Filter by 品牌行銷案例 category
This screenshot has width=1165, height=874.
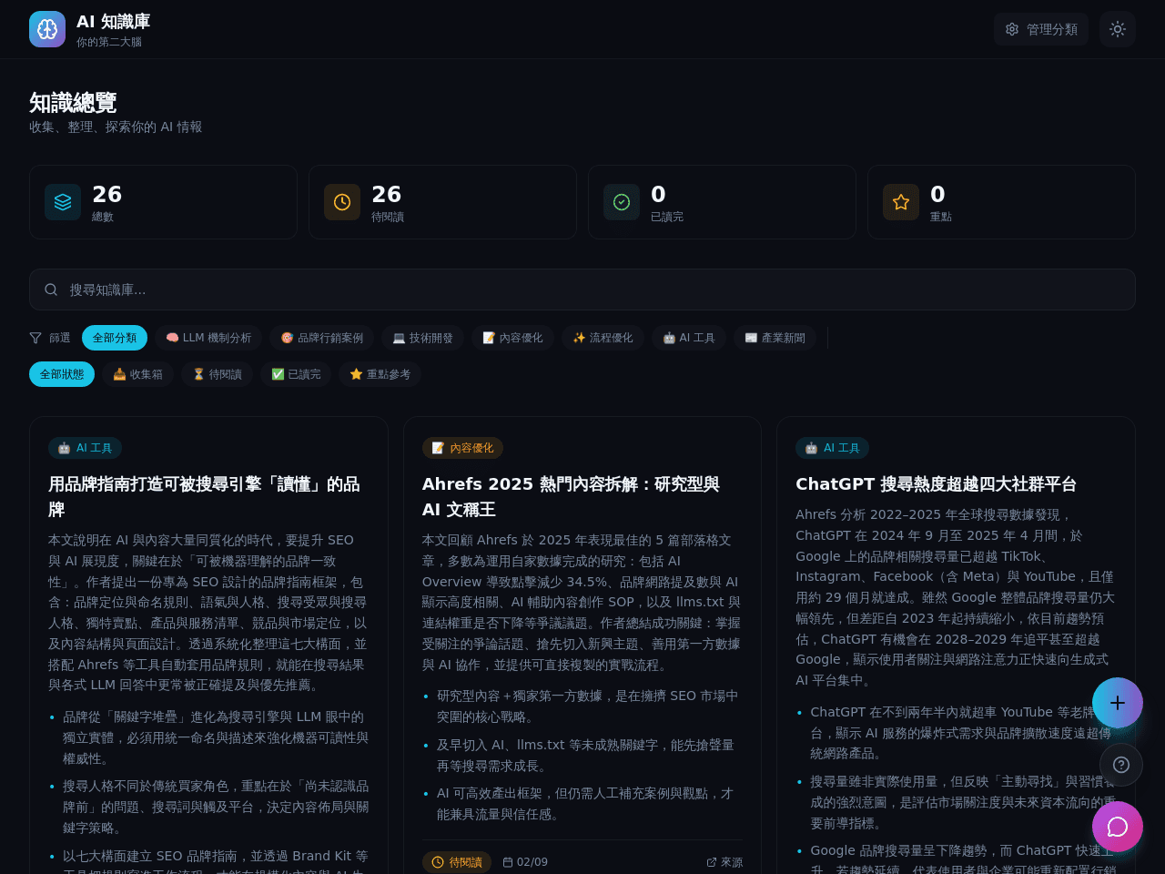point(322,338)
